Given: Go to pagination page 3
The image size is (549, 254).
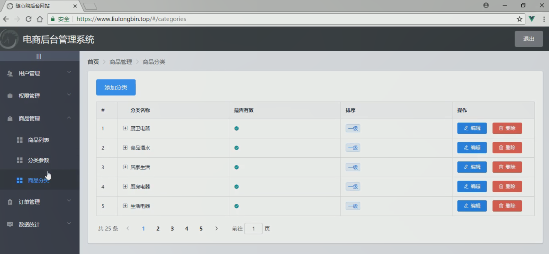Looking at the screenshot, I should (172, 229).
